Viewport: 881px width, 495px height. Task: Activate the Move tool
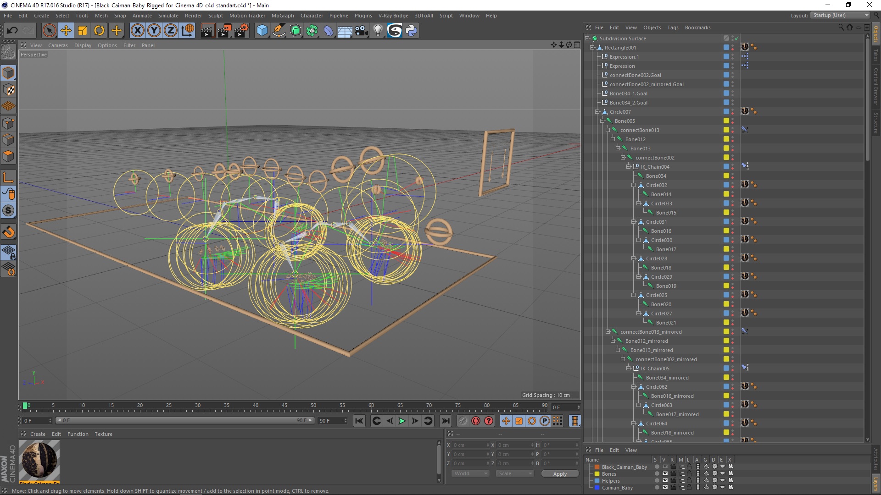[x=66, y=31]
